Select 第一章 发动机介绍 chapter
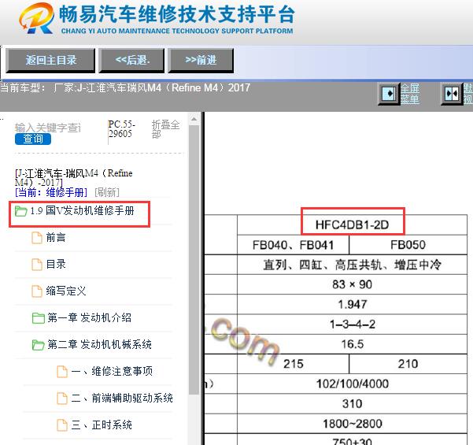473x445 pixels. click(89, 317)
